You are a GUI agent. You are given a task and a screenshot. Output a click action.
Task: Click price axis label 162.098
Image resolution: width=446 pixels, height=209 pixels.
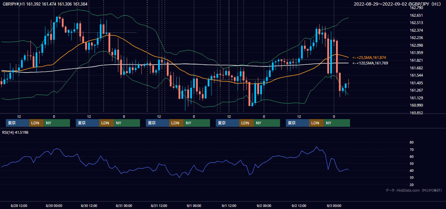[416, 45]
